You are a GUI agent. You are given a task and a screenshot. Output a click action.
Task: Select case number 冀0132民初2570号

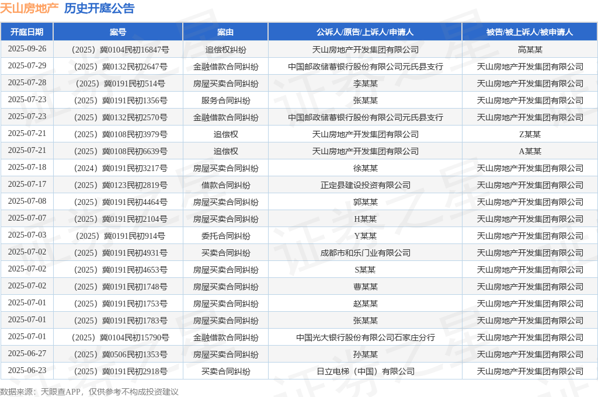[x=120, y=117]
